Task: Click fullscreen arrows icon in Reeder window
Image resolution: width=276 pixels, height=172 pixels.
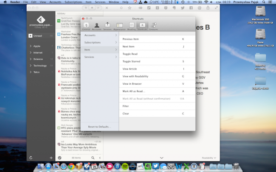Action: tap(216, 8)
